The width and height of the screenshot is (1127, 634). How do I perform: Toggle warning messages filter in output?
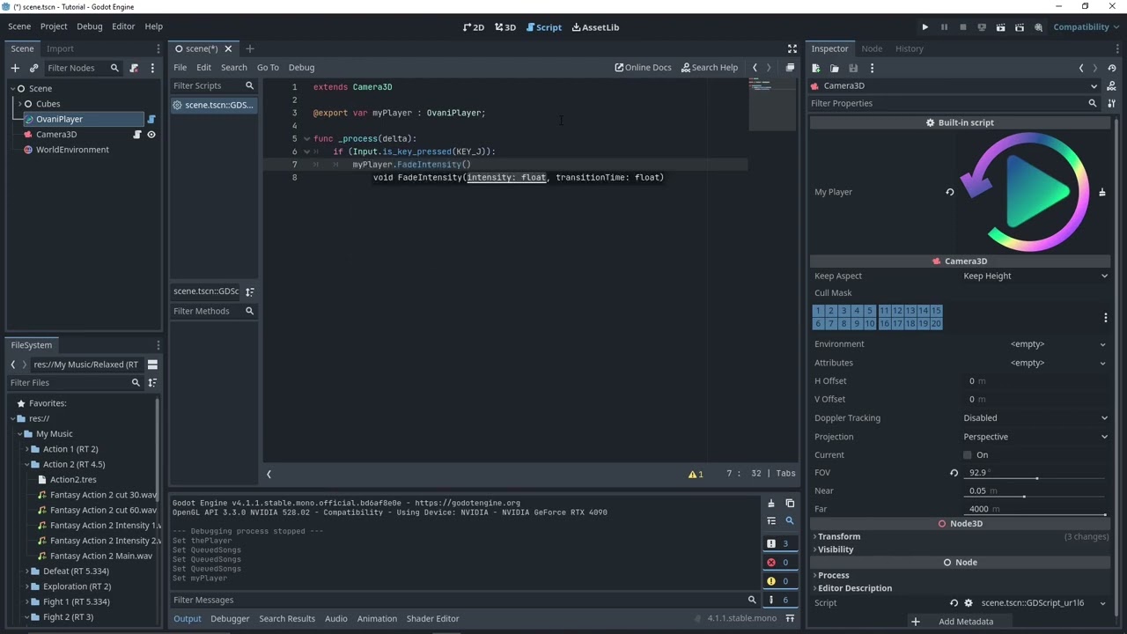click(x=779, y=581)
